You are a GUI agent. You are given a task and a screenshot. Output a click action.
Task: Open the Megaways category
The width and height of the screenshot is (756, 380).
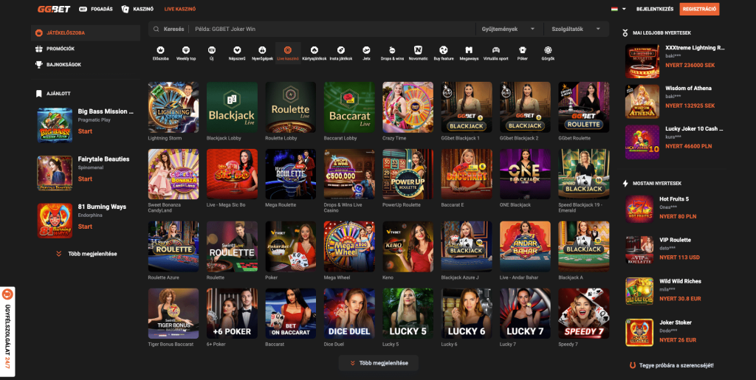tap(469, 53)
